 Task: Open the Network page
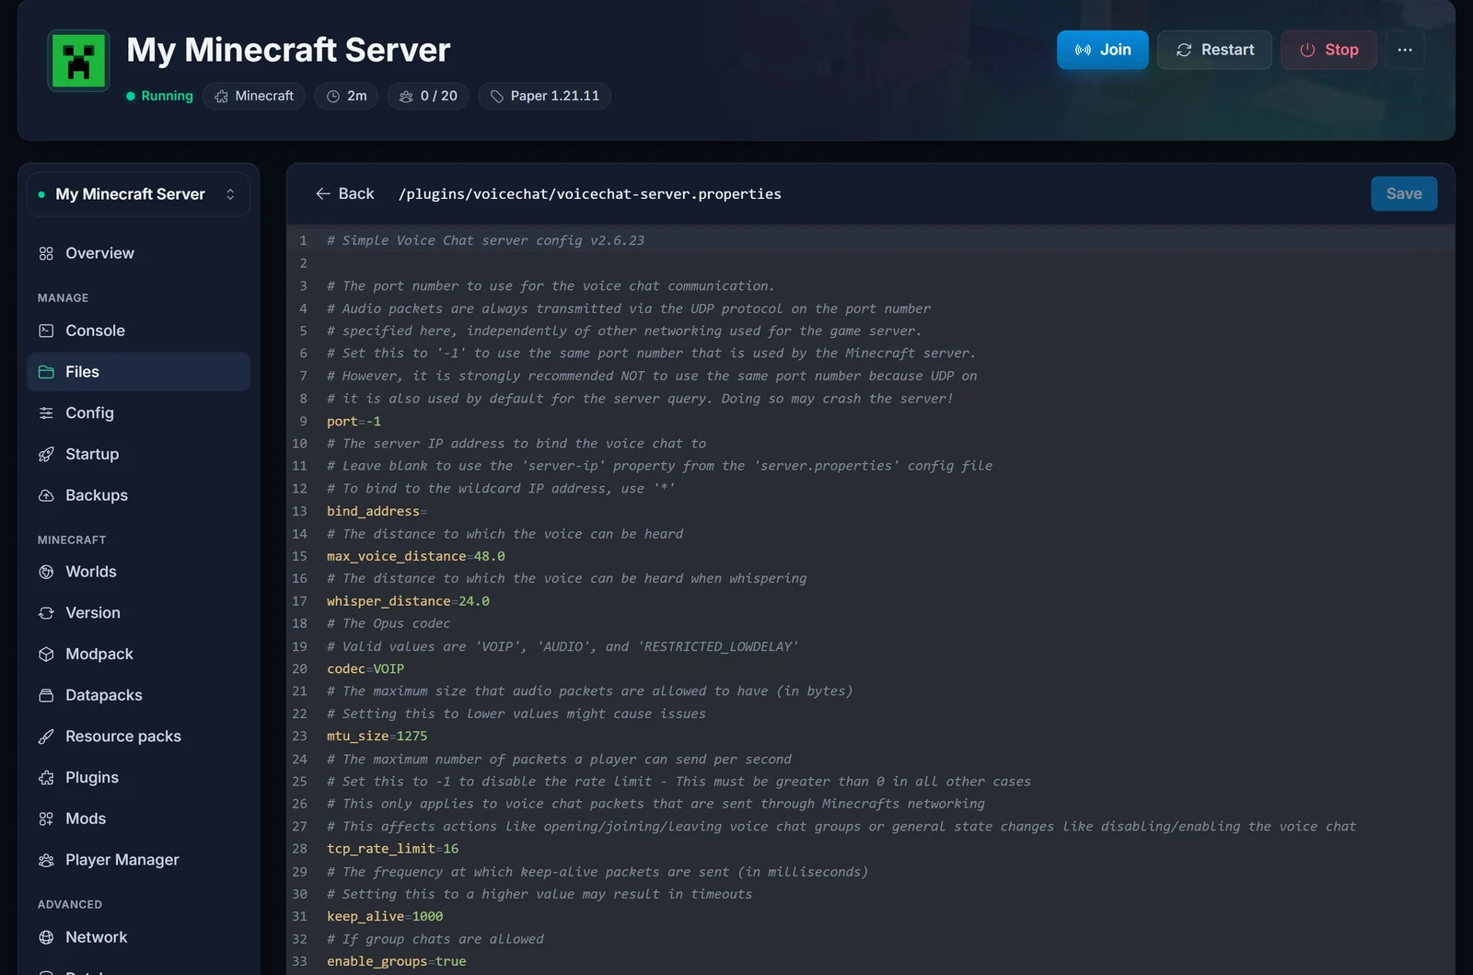click(x=138, y=937)
